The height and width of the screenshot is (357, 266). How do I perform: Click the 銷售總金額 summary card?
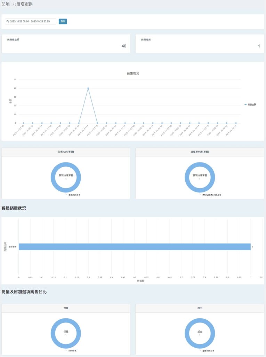tap(66, 44)
